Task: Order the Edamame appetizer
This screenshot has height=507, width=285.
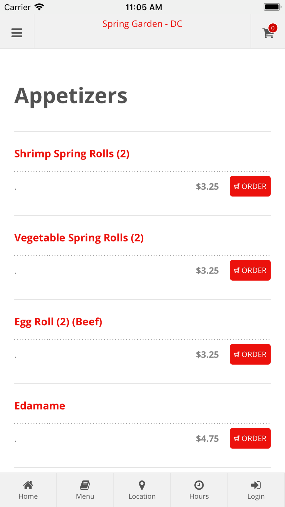Action: [250, 438]
